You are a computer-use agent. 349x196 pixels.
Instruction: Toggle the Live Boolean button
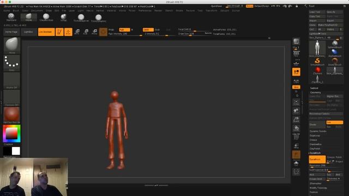coord(46,32)
